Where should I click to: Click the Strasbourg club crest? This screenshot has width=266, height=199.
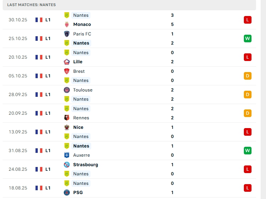(67, 165)
